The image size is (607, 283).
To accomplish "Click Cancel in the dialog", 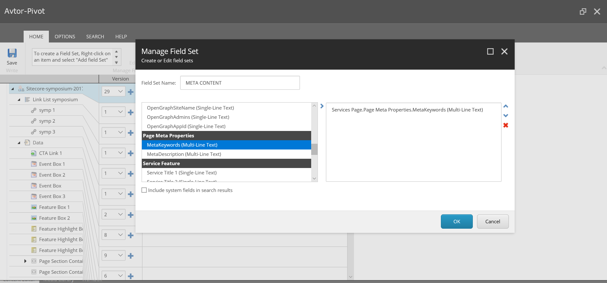I will tap(492, 222).
